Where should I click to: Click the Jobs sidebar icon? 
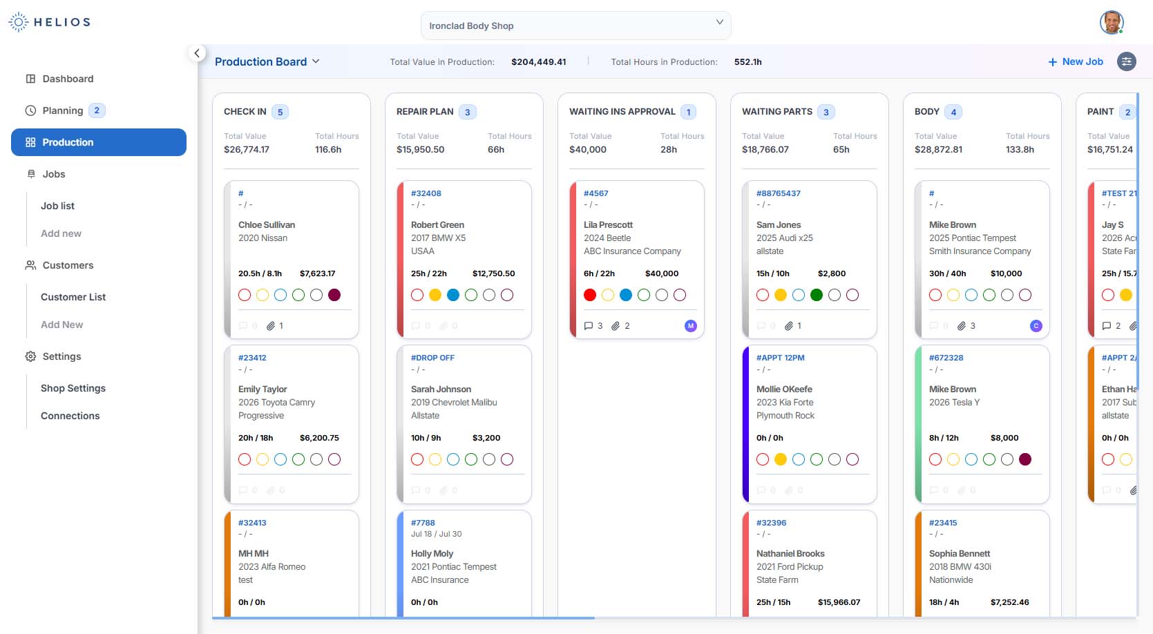coord(31,174)
